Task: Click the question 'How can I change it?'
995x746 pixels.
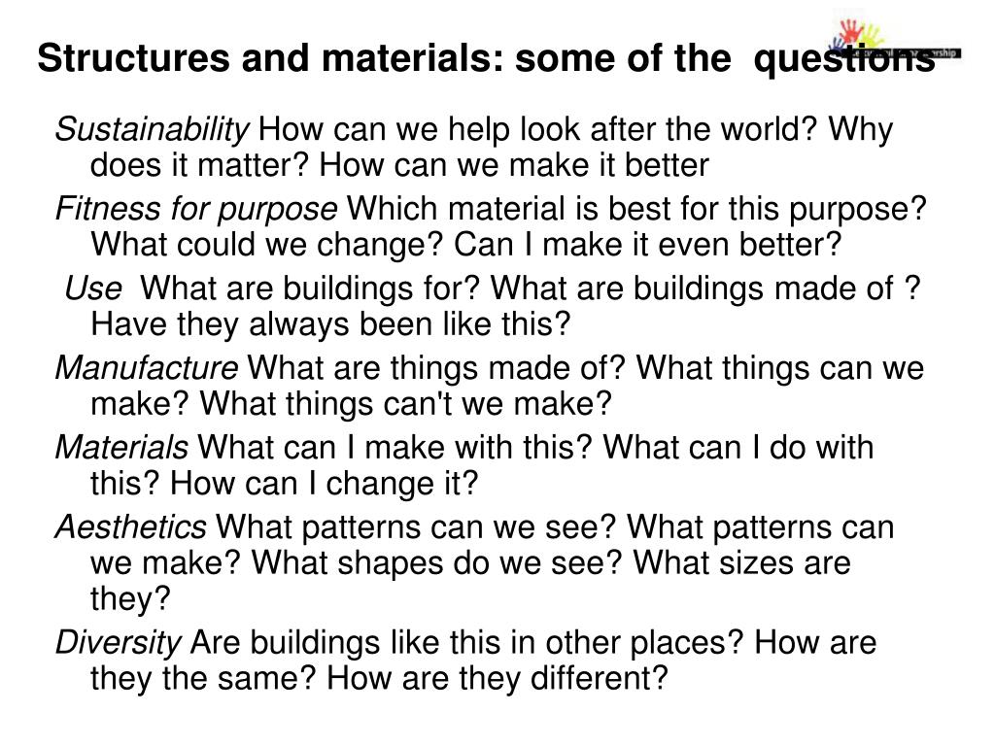Action: (x=324, y=484)
